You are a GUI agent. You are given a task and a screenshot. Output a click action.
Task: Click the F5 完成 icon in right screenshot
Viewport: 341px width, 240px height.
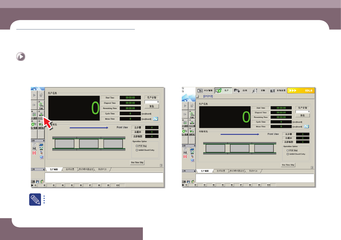point(192,114)
